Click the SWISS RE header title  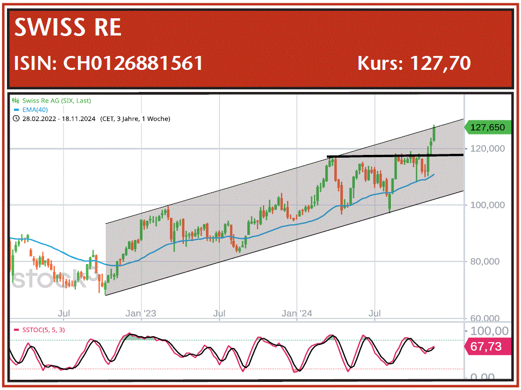(68, 27)
